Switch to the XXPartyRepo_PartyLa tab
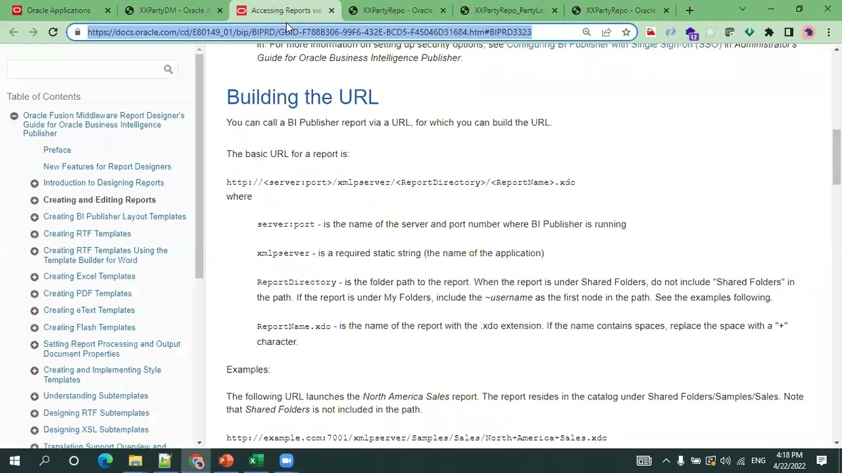This screenshot has width=842, height=473. click(508, 11)
